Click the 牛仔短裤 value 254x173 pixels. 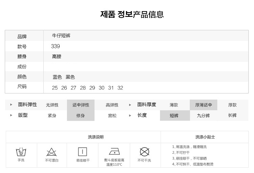tap(61, 35)
